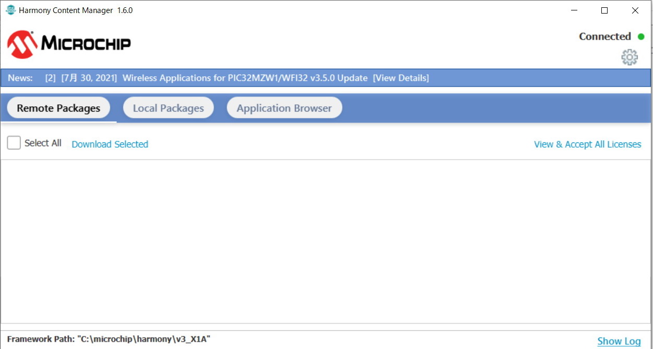The height and width of the screenshot is (349, 653).
Task: Click the [2] news counter
Action: [x=50, y=78]
